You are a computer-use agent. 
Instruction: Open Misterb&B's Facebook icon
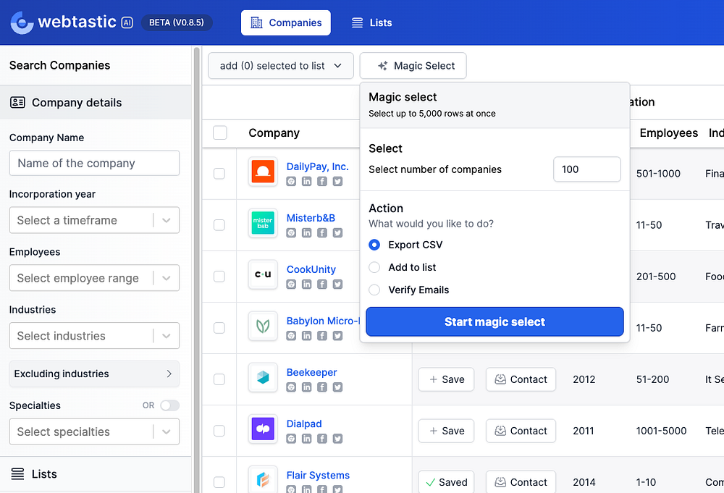coord(322,232)
